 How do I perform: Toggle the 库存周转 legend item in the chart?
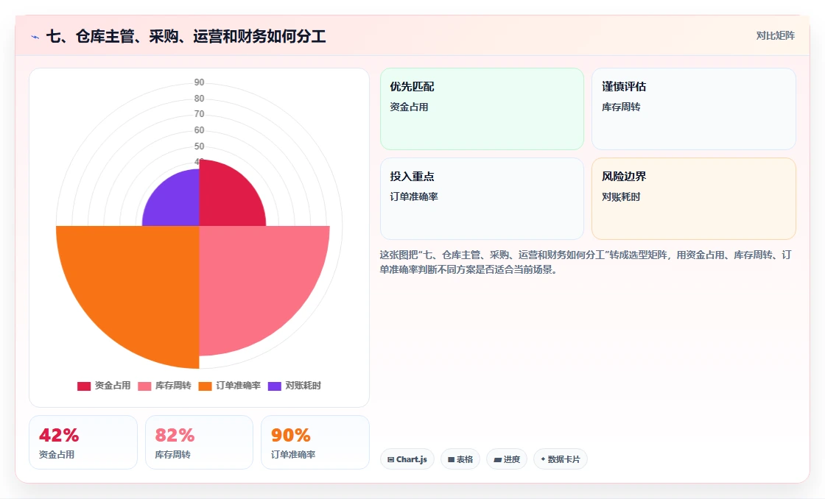point(164,386)
